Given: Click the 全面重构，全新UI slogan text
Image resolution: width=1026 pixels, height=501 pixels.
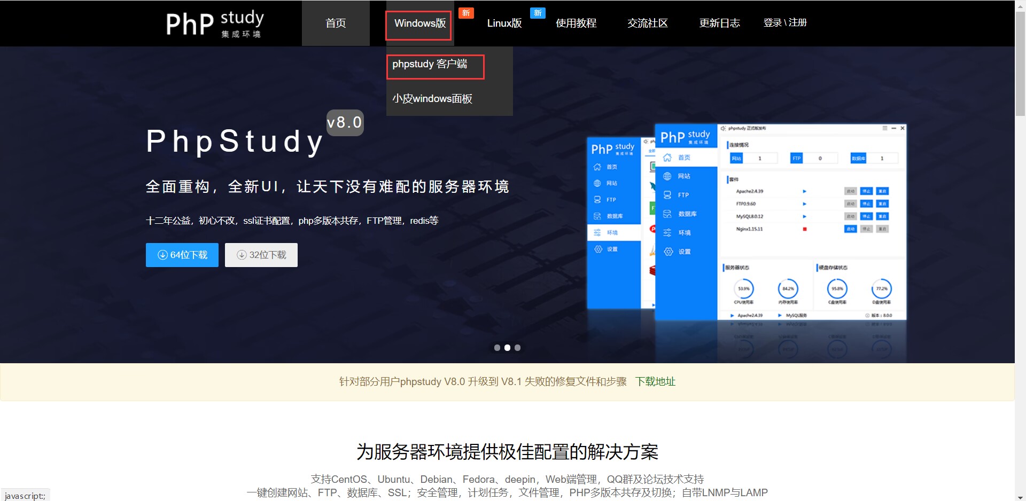Looking at the screenshot, I should click(x=328, y=186).
